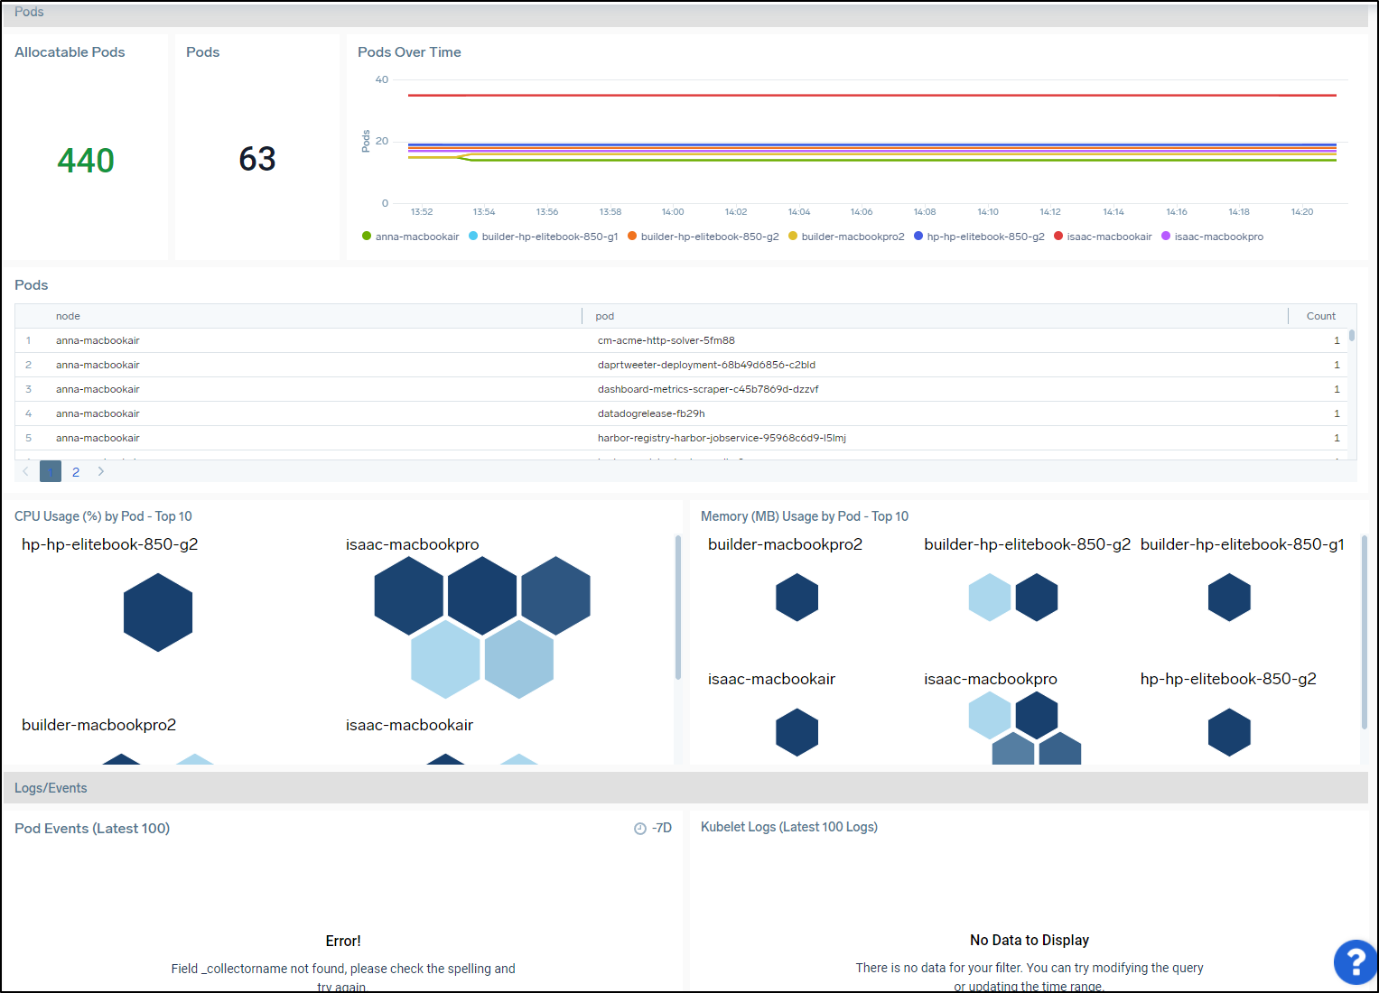Click the 440 Allocatable Pods value

point(86,161)
